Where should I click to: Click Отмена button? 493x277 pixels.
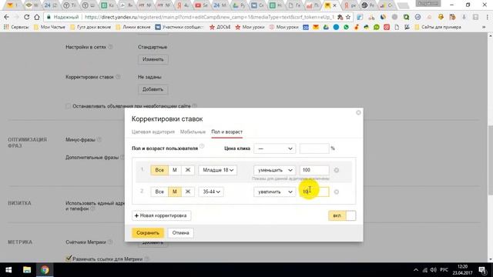pos(180,232)
